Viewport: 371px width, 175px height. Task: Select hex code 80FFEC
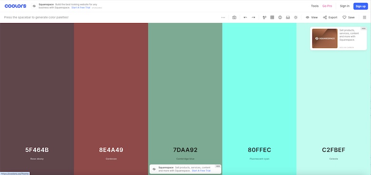(x=259, y=150)
